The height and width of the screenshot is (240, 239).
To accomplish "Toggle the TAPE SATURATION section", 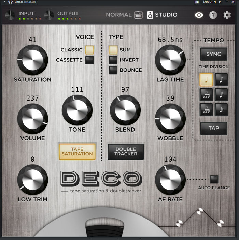I will (x=77, y=151).
